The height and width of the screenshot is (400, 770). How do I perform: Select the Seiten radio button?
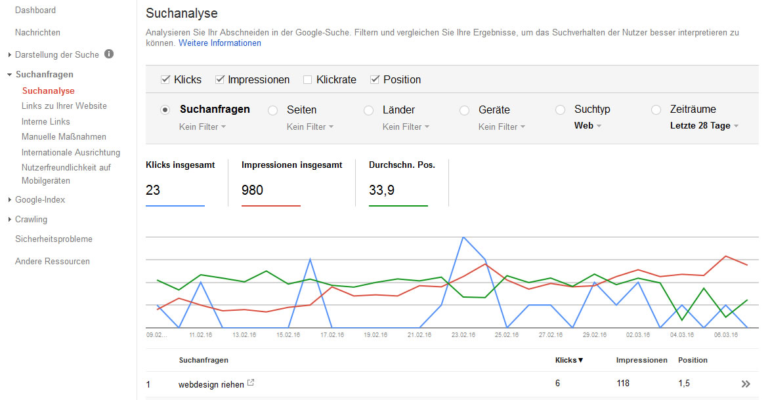click(273, 110)
